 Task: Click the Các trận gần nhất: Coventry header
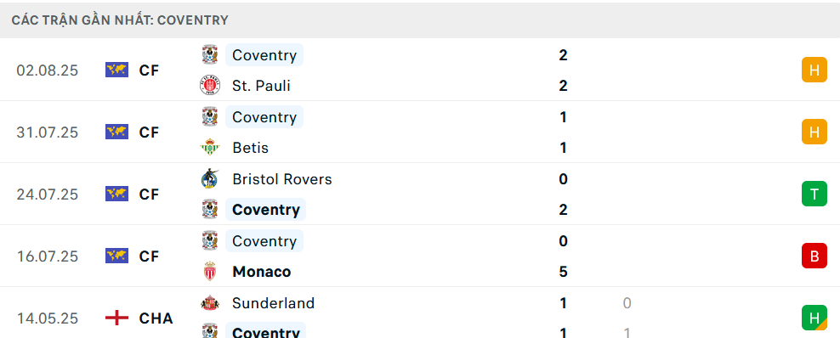[120, 20]
